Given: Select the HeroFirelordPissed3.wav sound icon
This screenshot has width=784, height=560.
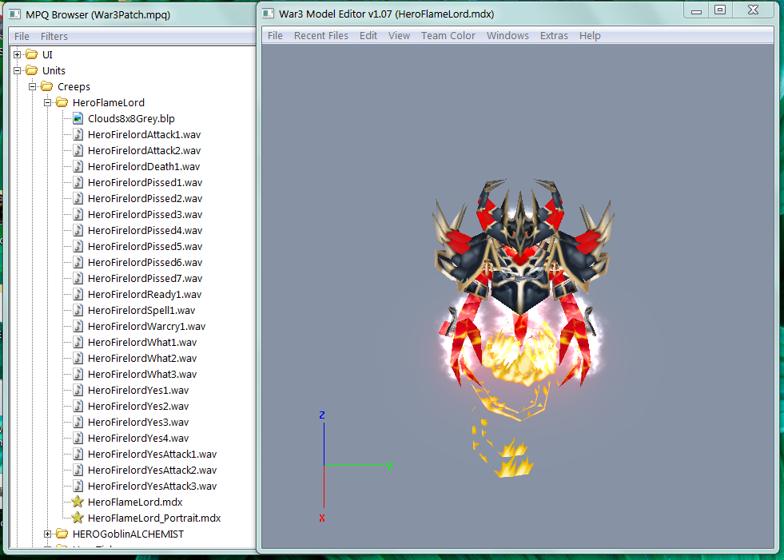Looking at the screenshot, I should coord(78,215).
